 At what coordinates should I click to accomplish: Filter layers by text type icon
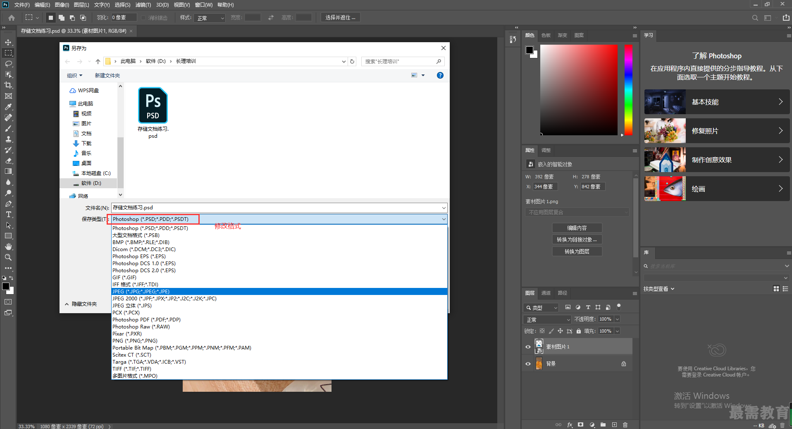(588, 307)
